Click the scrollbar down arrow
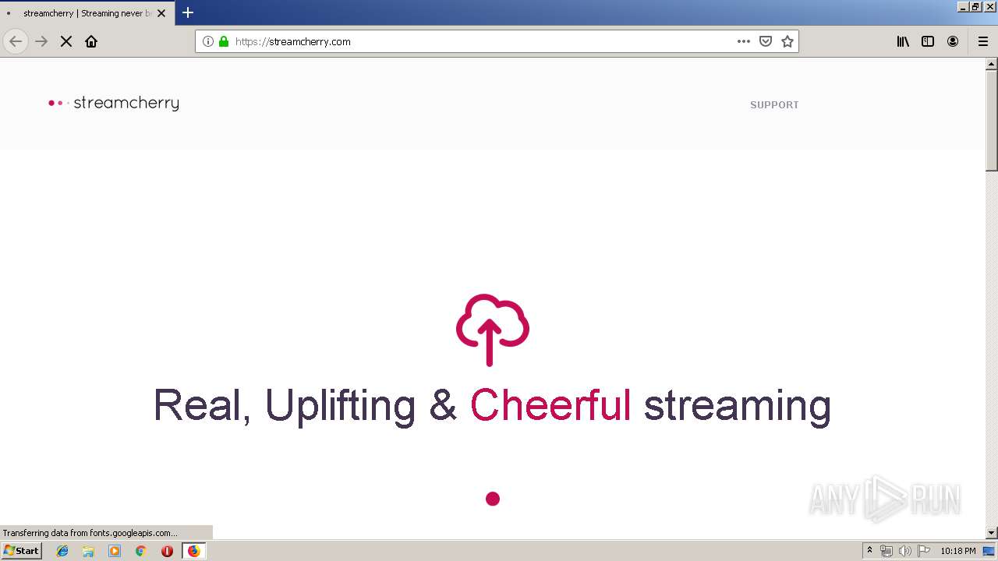The width and height of the screenshot is (998, 561). [992, 533]
